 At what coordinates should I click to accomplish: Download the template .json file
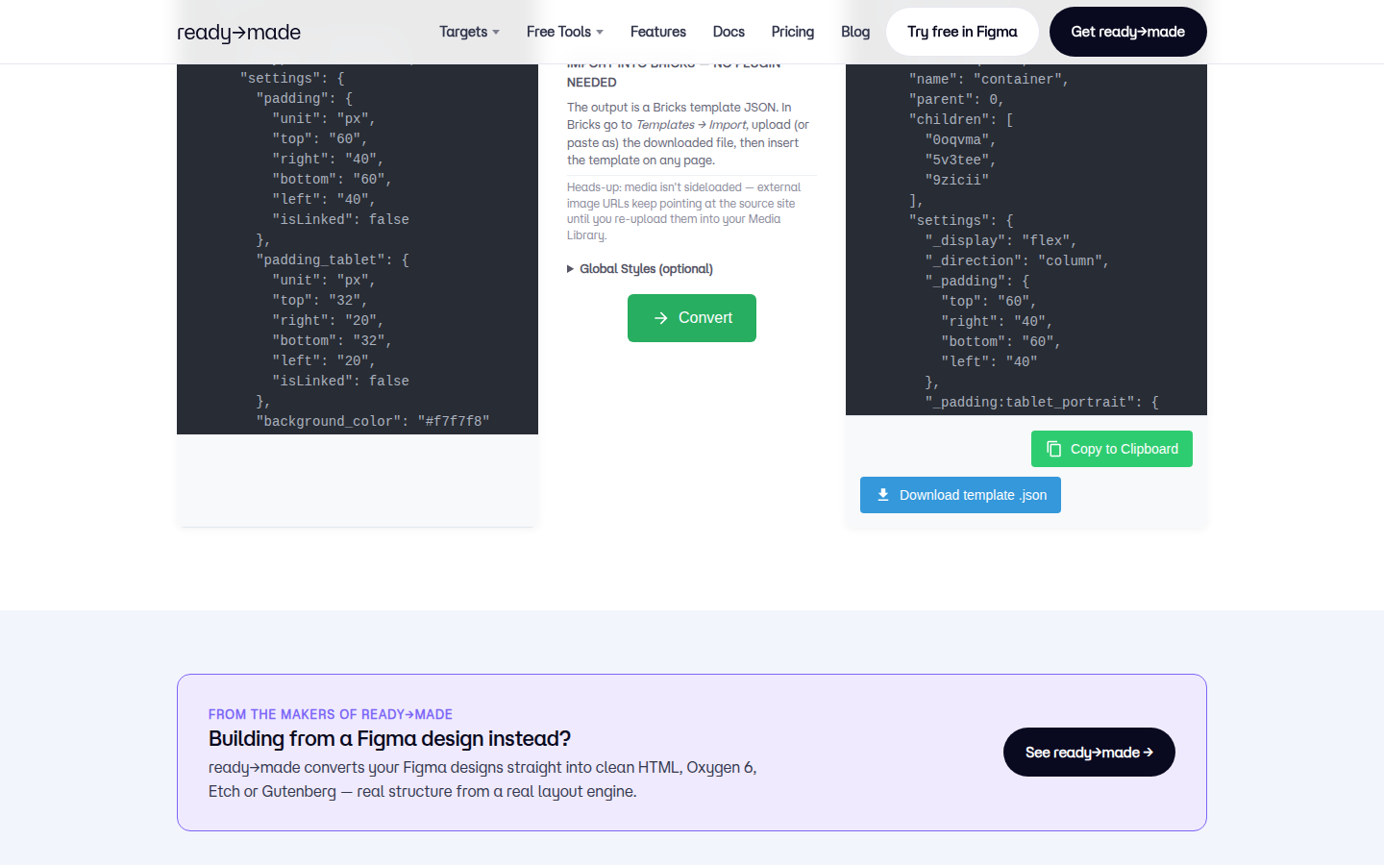[960, 495]
